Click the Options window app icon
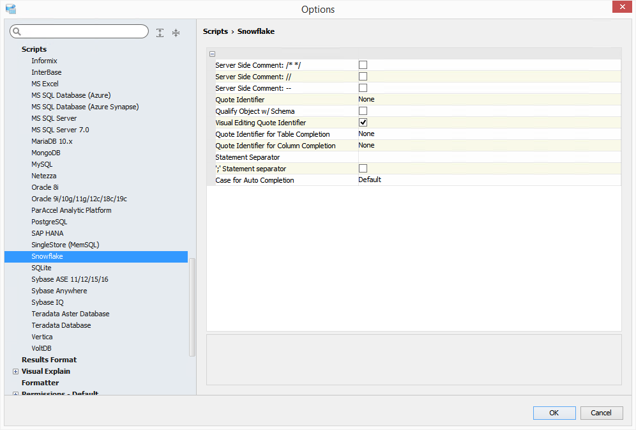The width and height of the screenshot is (636, 430). coord(10,9)
